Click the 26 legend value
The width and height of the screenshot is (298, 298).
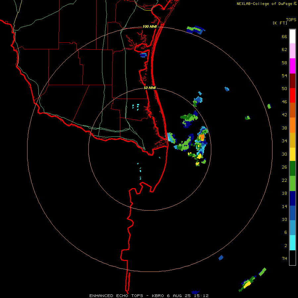tap(284, 167)
